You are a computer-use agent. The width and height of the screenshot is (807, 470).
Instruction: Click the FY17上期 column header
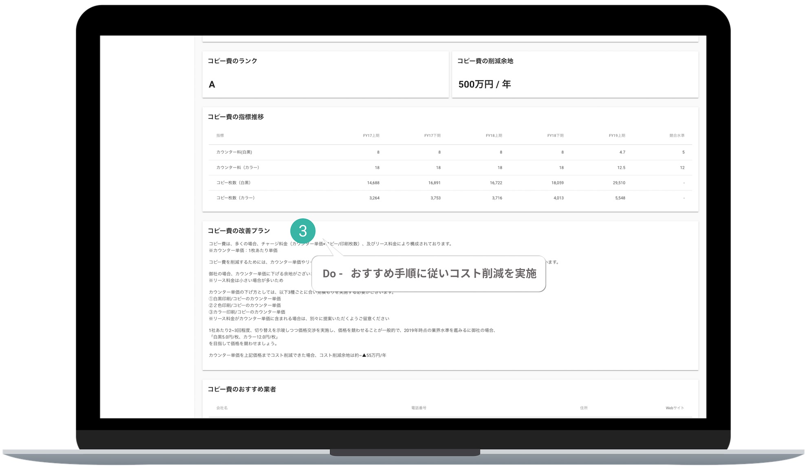click(371, 136)
